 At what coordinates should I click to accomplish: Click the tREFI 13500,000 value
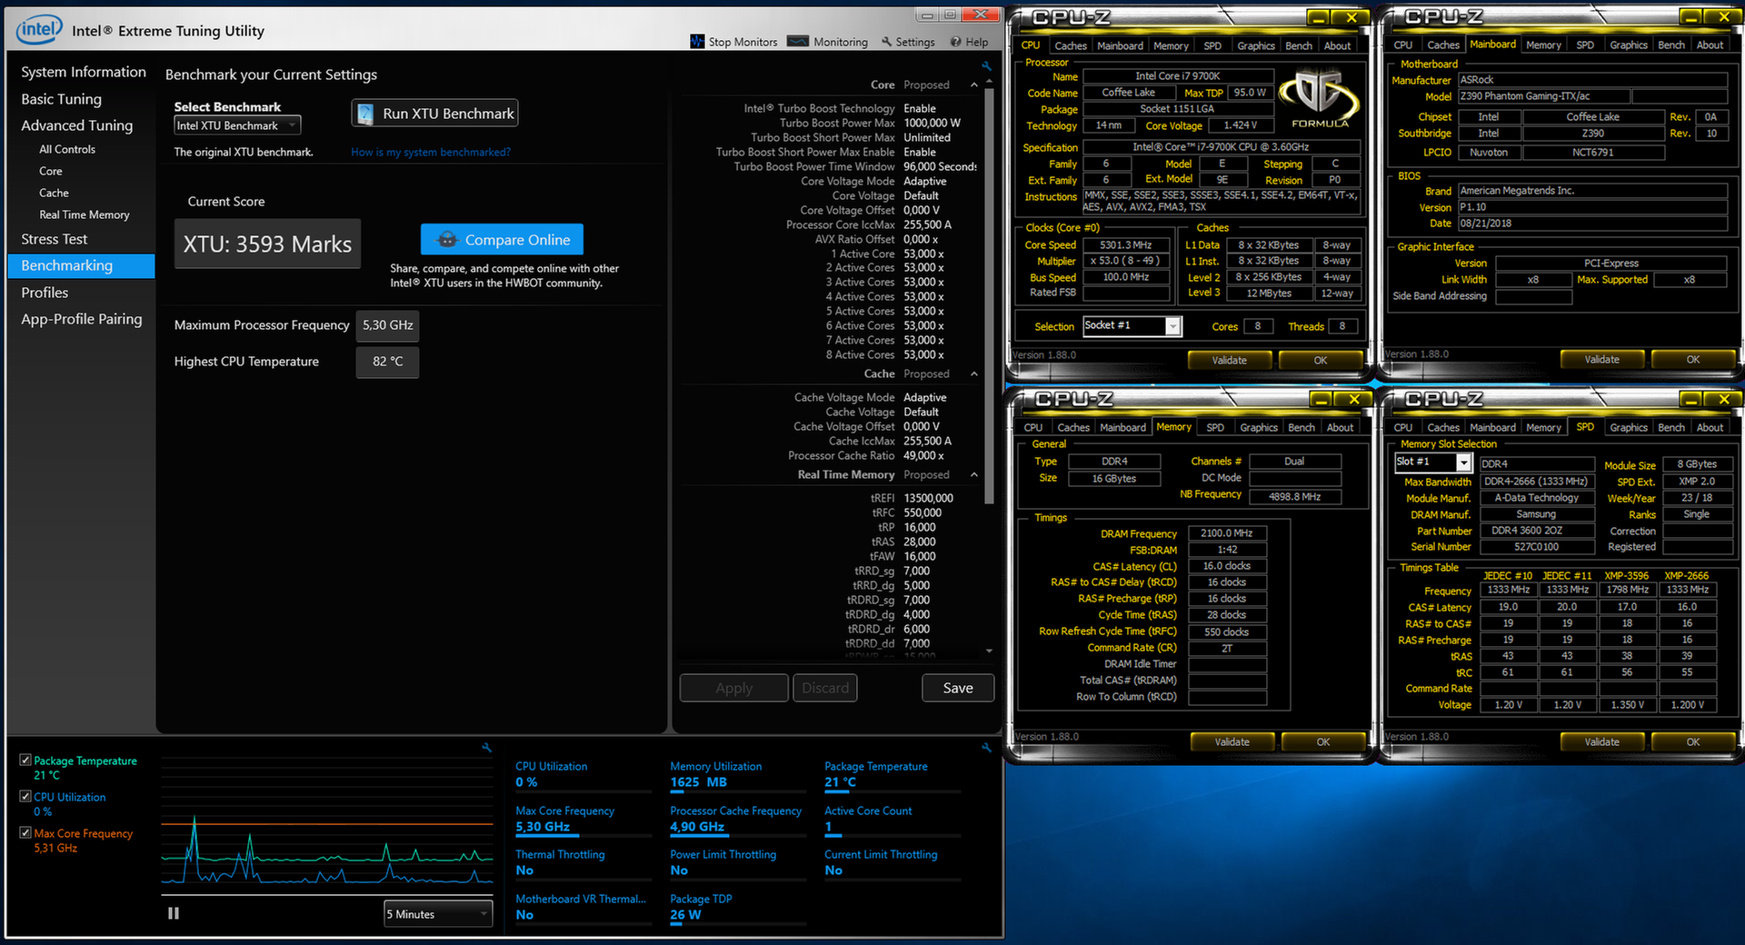point(928,498)
